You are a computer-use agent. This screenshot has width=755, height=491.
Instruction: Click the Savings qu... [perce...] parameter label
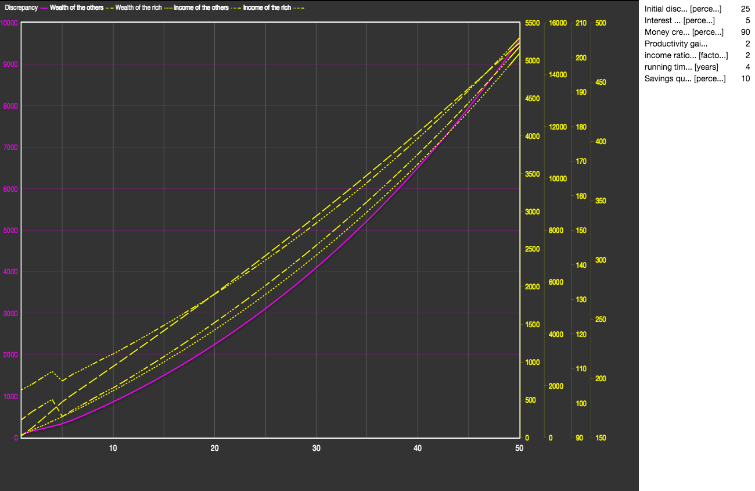685,79
